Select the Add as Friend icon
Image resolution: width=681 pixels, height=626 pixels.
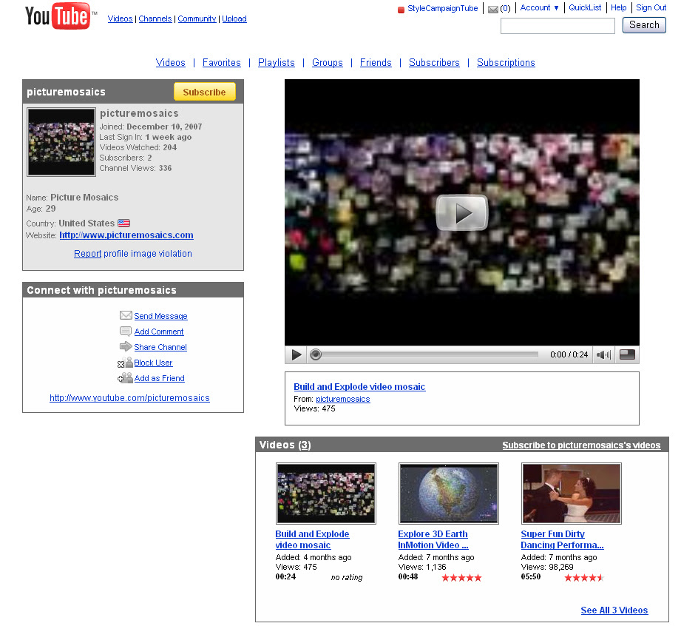coord(126,377)
